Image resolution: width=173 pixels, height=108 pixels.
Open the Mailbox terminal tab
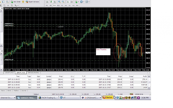pyautogui.click(x=16, y=91)
